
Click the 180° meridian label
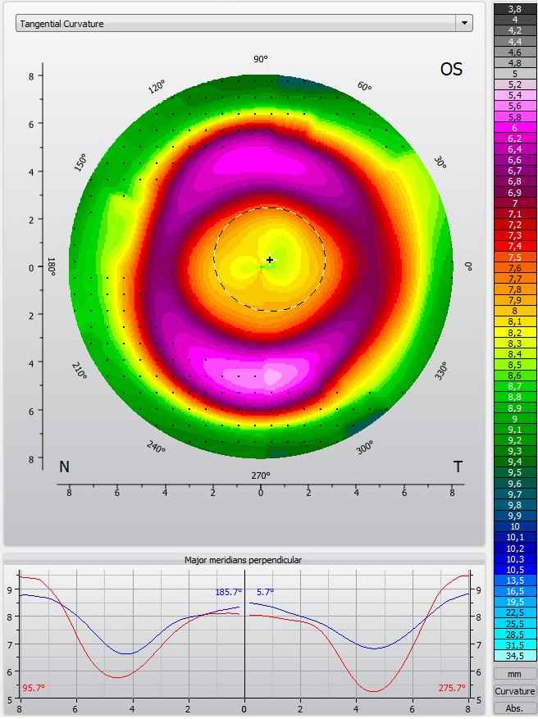point(52,266)
